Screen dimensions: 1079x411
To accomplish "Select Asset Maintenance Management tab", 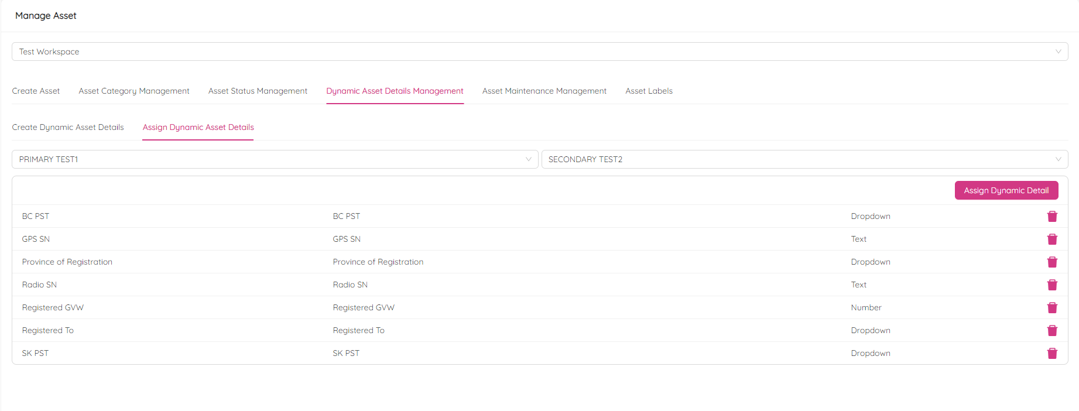I will (544, 91).
